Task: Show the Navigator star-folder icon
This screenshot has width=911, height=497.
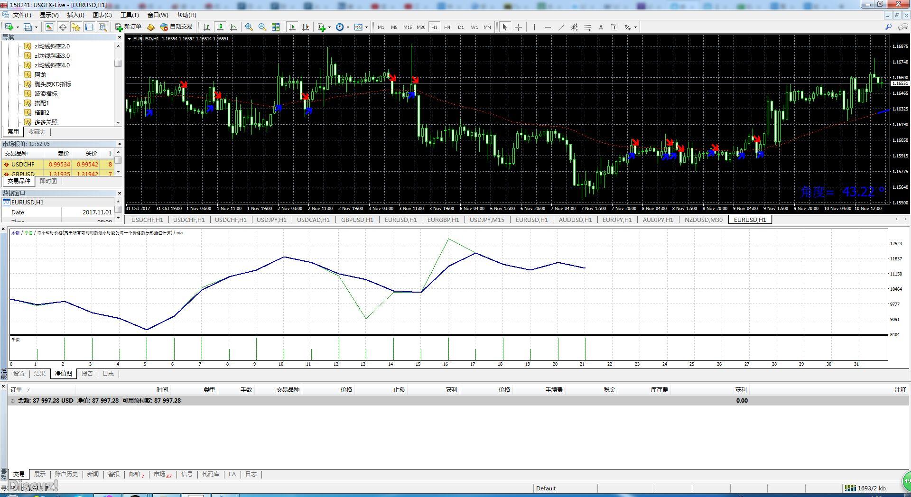Action: tap(75, 27)
